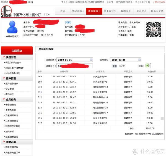The height and width of the screenshot is (156, 166).
Task: Click the QR code image
Action: point(153,29)
